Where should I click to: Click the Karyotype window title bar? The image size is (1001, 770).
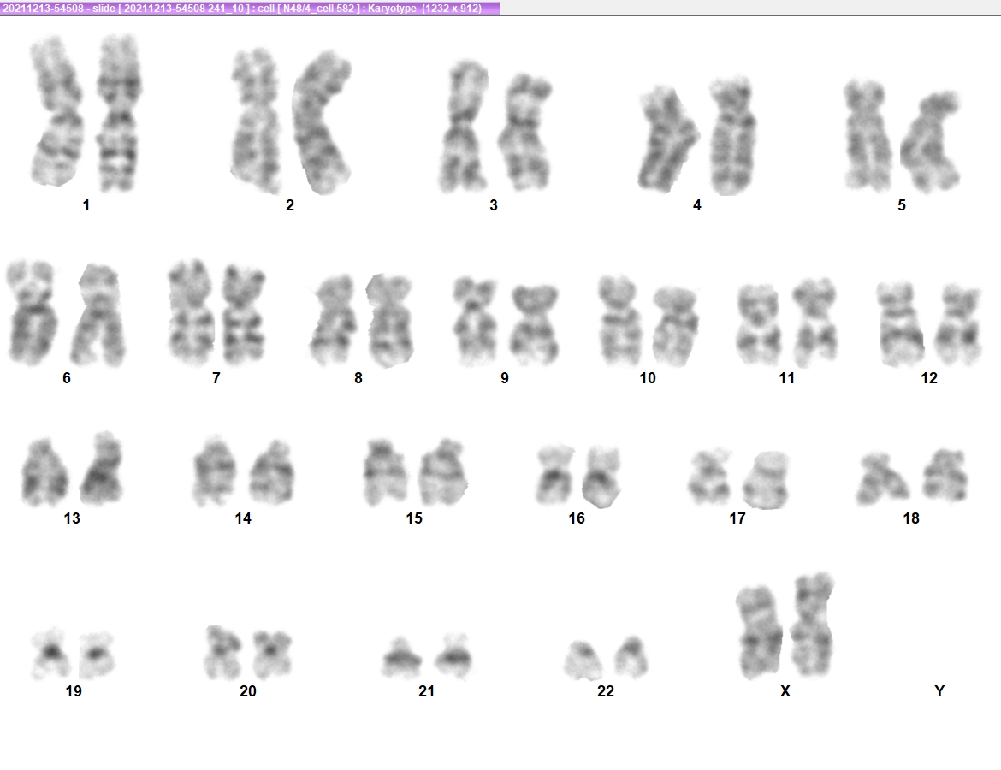[250, 9]
